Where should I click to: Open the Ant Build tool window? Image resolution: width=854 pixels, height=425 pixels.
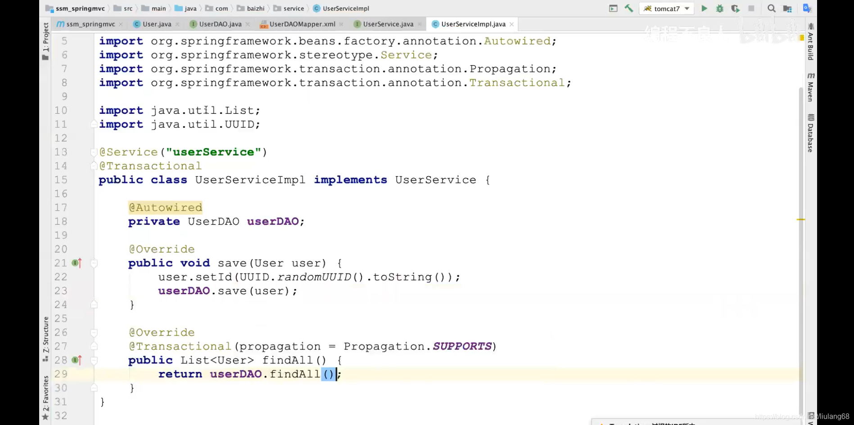tap(811, 42)
